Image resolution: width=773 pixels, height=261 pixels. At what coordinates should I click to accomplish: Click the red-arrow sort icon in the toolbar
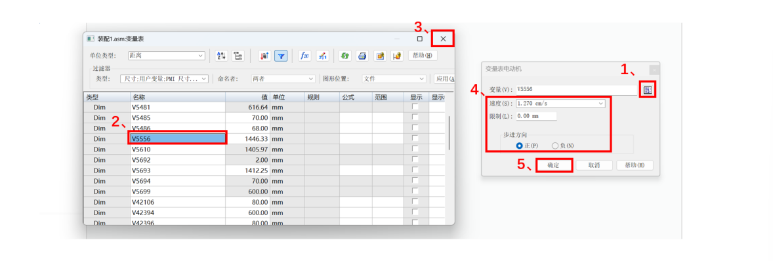click(x=264, y=56)
